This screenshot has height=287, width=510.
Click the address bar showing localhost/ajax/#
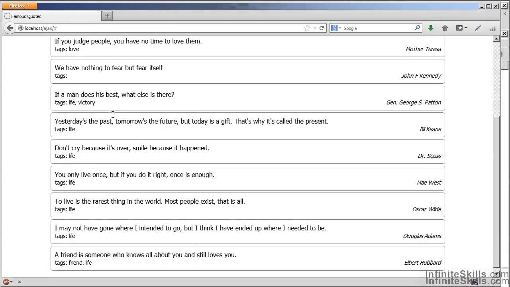click(159, 28)
